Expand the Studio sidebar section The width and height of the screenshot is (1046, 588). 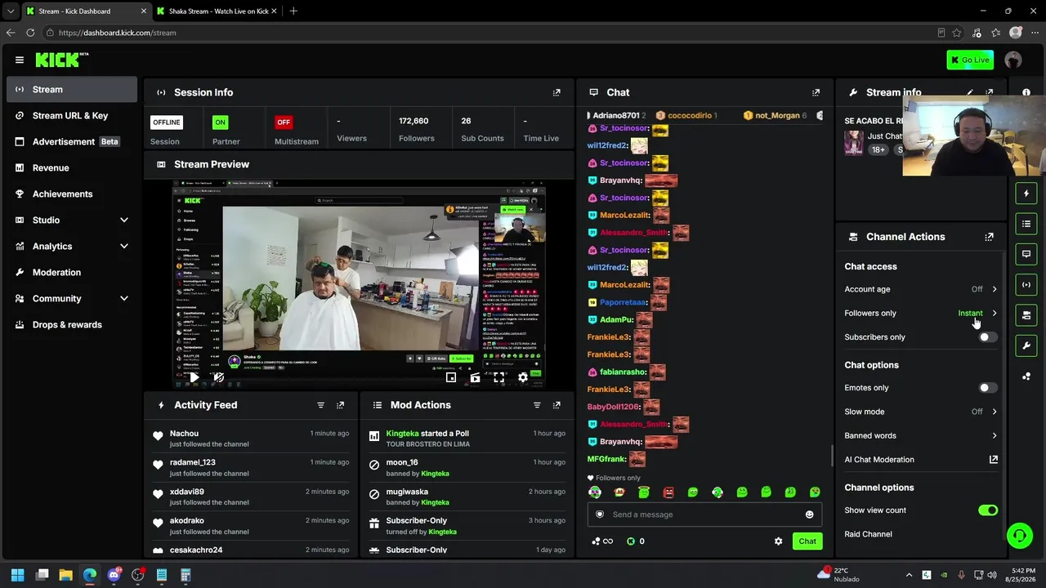point(72,220)
